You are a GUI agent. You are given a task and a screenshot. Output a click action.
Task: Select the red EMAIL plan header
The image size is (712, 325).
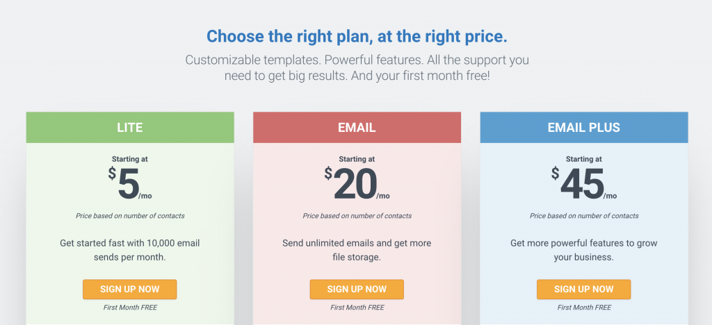(357, 127)
